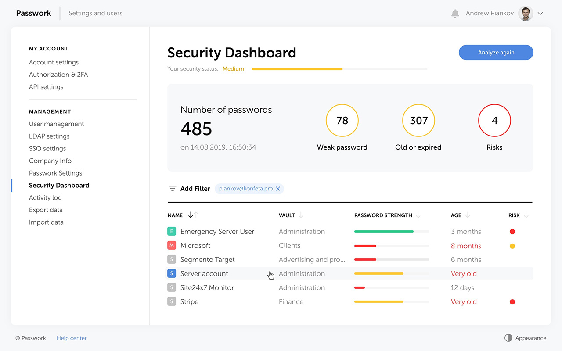This screenshot has height=351, width=562.
Task: Click the Add Filter lines icon
Action: [x=173, y=189]
